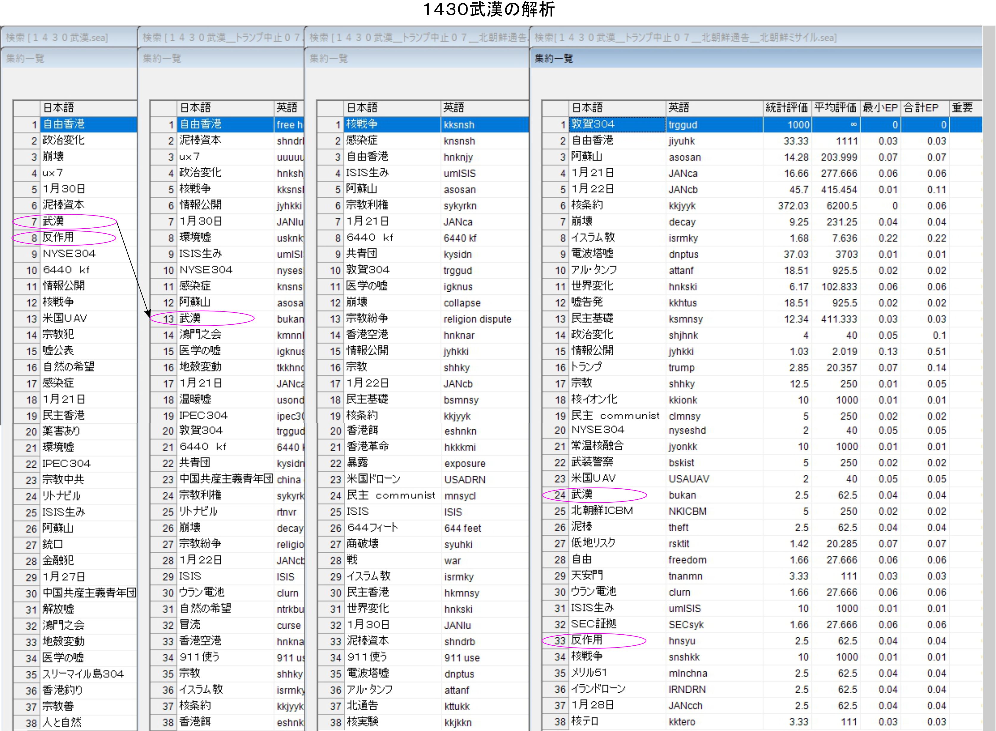
Task: Select row 7 武漢 in the first list
Action: [54, 221]
